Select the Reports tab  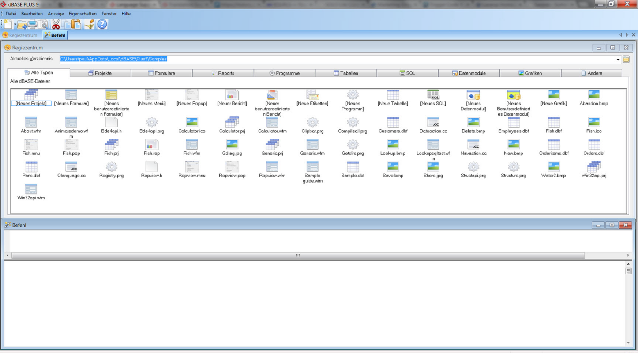click(223, 73)
